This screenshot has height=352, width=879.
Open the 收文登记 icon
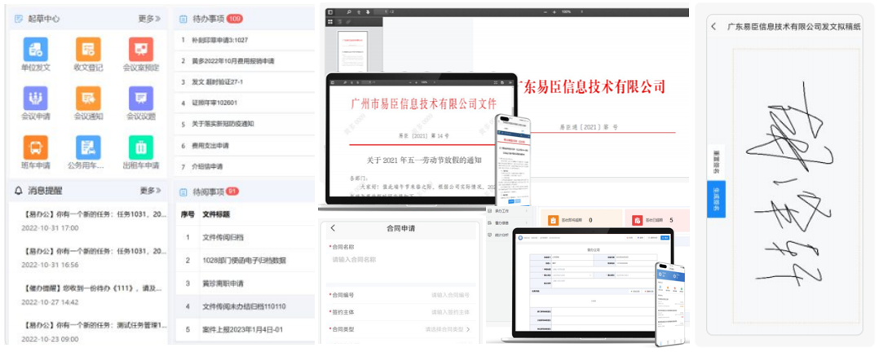pos(88,50)
